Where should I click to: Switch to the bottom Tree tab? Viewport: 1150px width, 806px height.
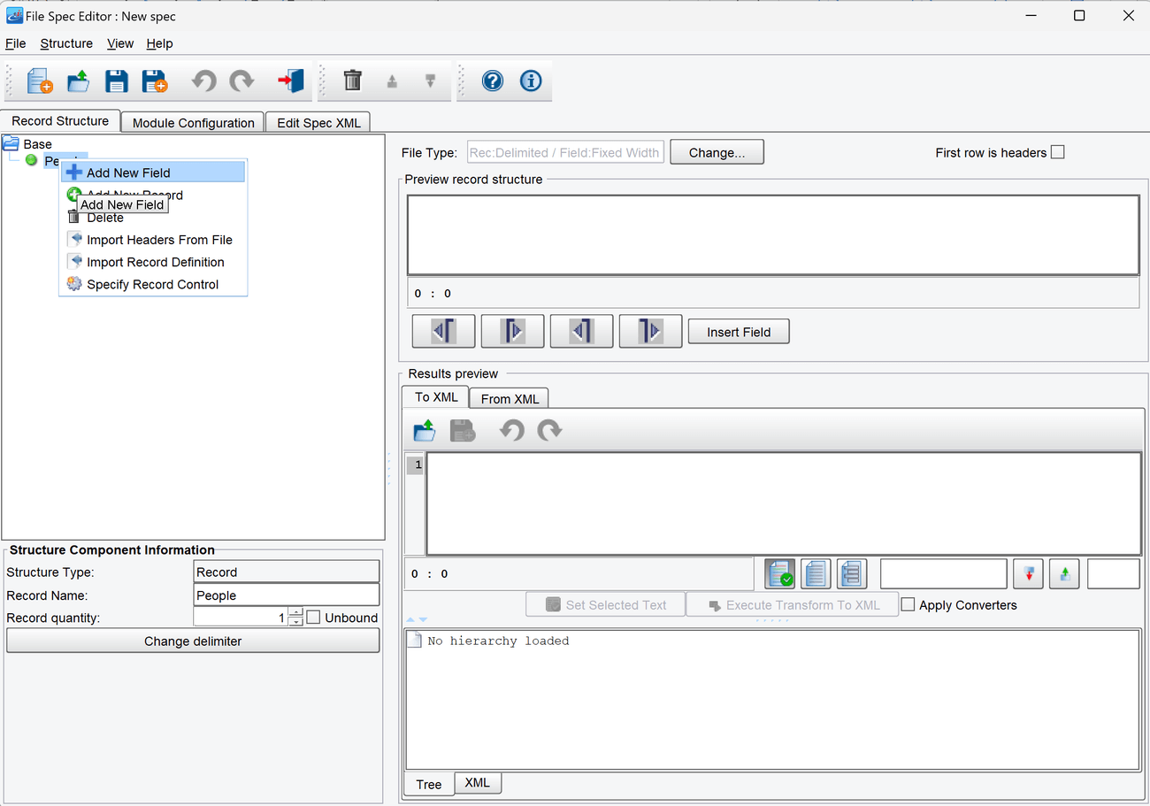(x=429, y=784)
